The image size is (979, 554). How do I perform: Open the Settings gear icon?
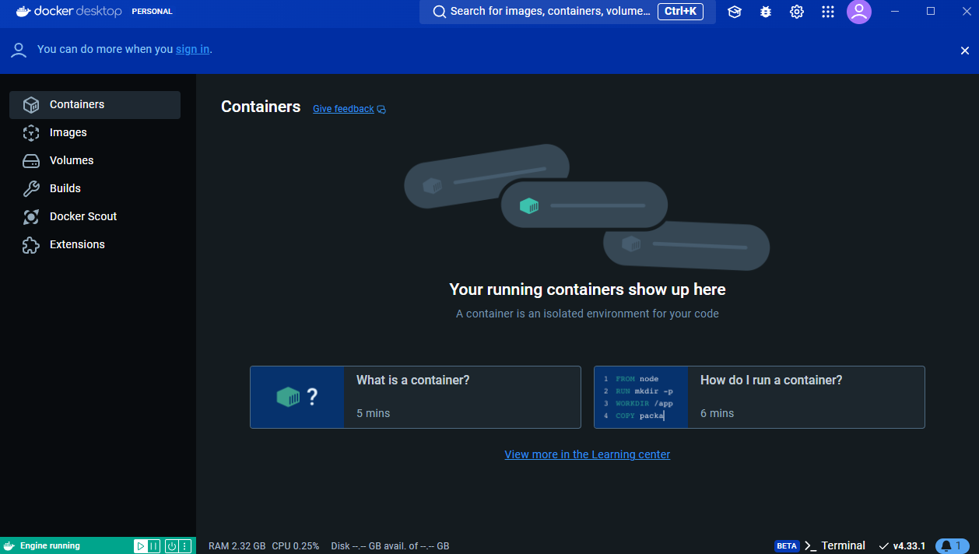point(797,12)
